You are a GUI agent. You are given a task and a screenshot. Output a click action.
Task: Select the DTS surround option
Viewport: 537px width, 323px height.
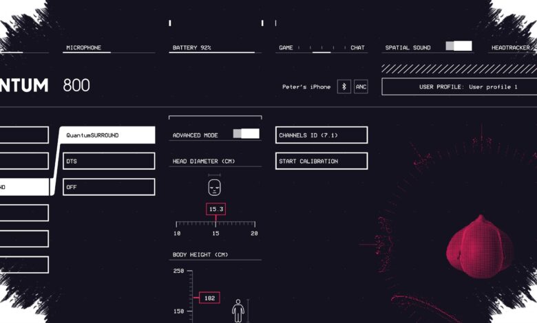point(109,161)
